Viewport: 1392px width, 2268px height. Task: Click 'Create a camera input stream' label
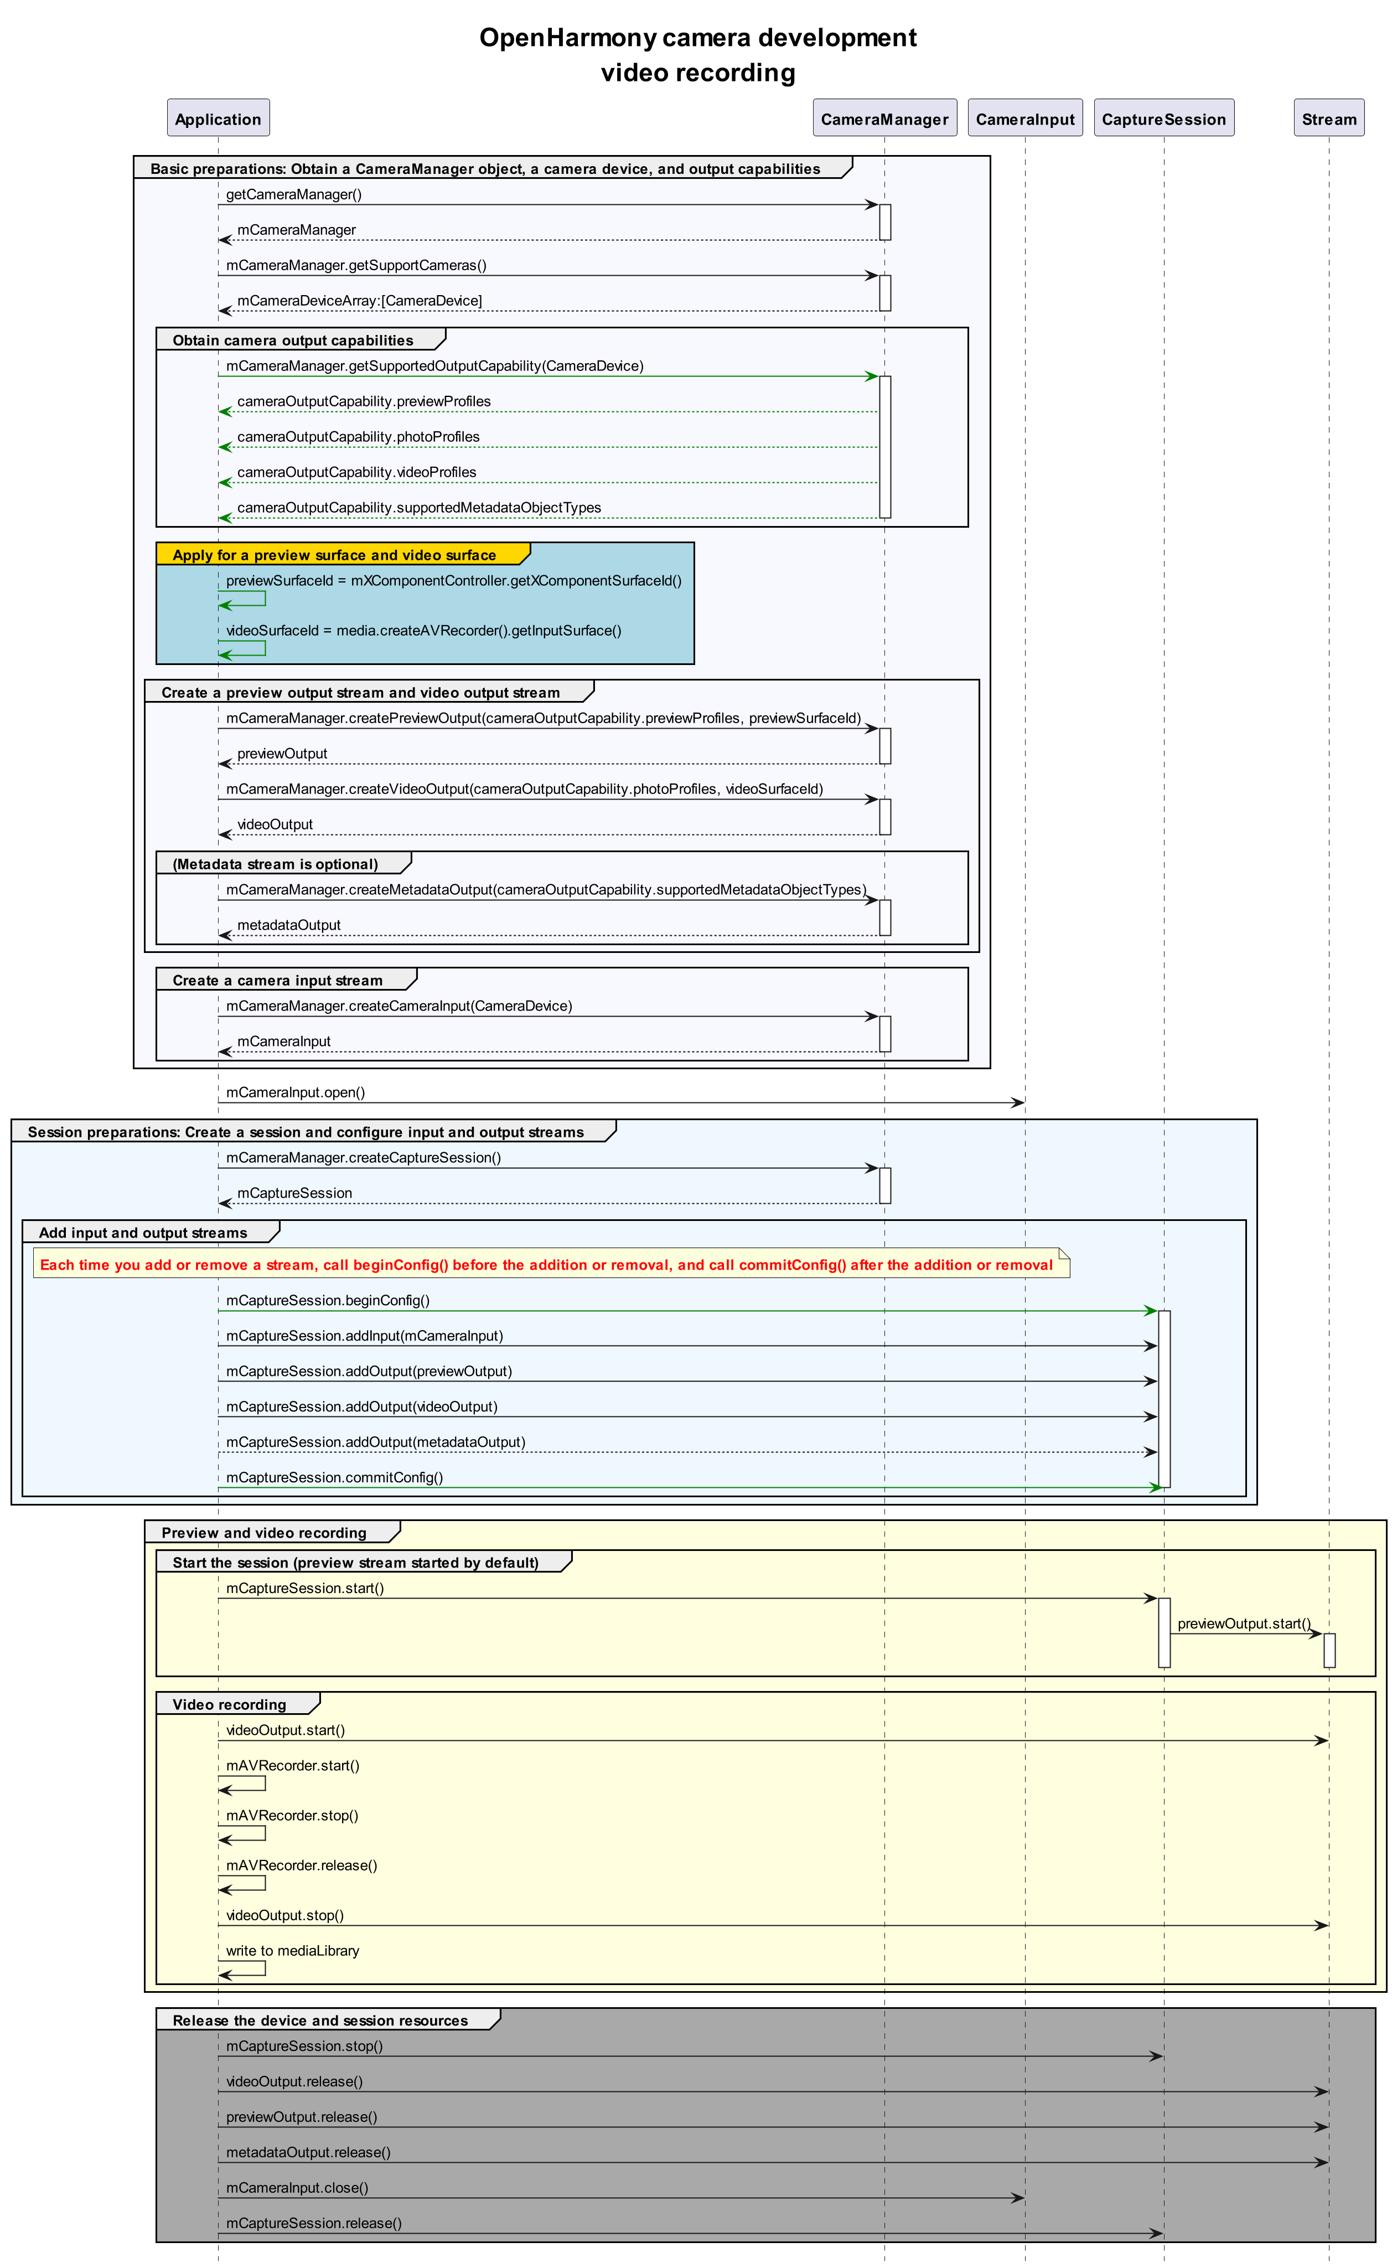[277, 981]
